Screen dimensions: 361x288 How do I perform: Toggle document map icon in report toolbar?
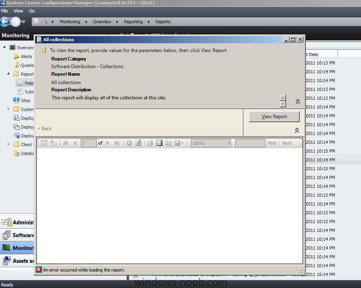pyautogui.click(x=44, y=143)
